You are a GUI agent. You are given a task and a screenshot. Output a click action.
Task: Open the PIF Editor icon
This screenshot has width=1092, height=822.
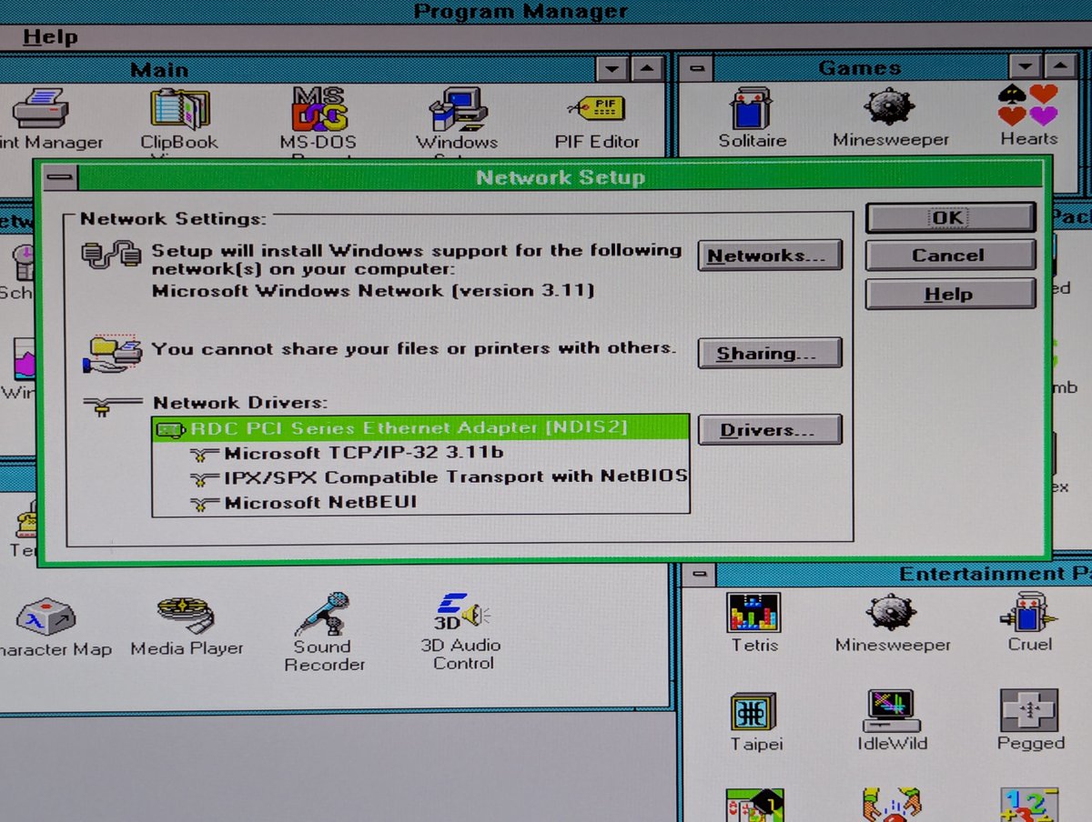[597, 109]
